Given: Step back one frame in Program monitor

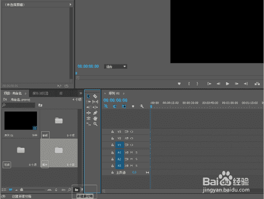Looking at the screenshot, I should pos(219,84).
